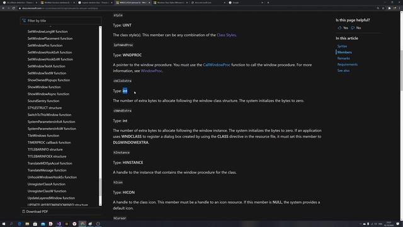Click the red circular taskbar app icon
Viewport: 403px width, 227px height.
point(74,224)
